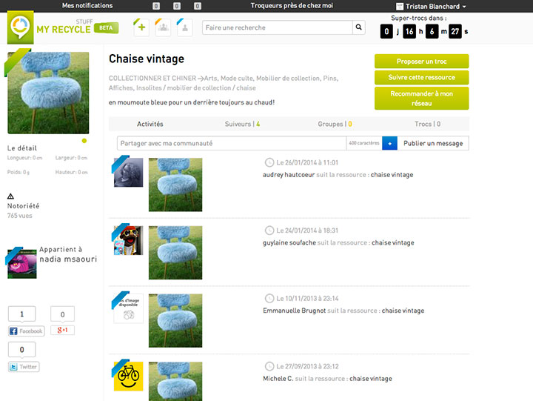Open Mes notifications in top bar
The height and width of the screenshot is (401, 533).
[x=88, y=6]
